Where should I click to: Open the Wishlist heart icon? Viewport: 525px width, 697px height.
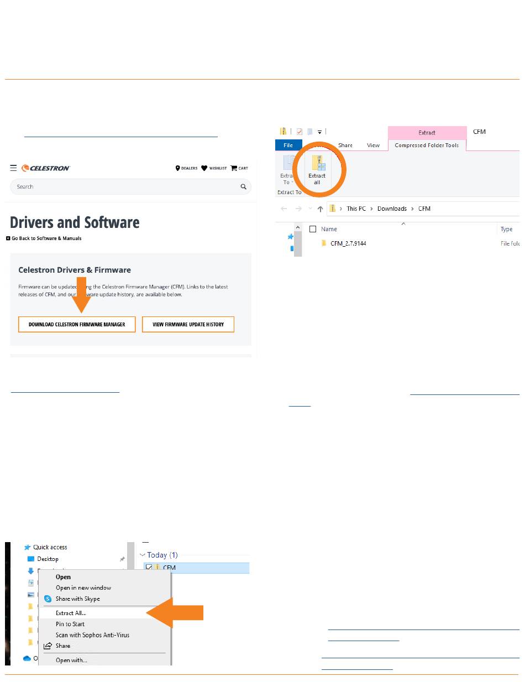click(x=204, y=168)
